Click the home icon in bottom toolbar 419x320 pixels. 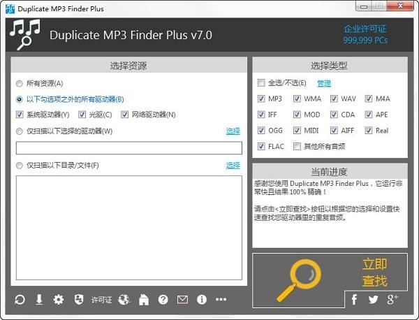(144, 300)
